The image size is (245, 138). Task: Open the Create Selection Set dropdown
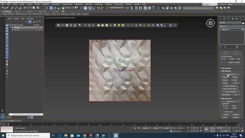pos(117,8)
